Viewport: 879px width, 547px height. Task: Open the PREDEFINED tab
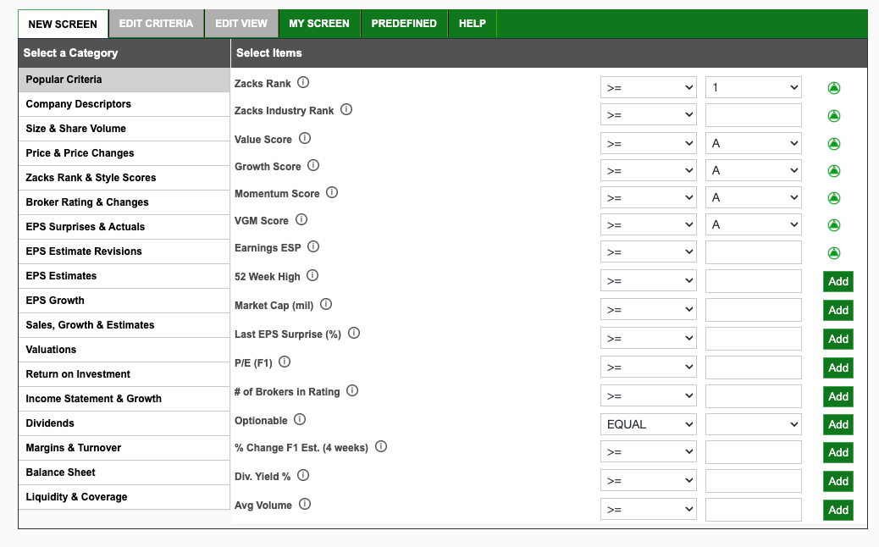pos(404,24)
